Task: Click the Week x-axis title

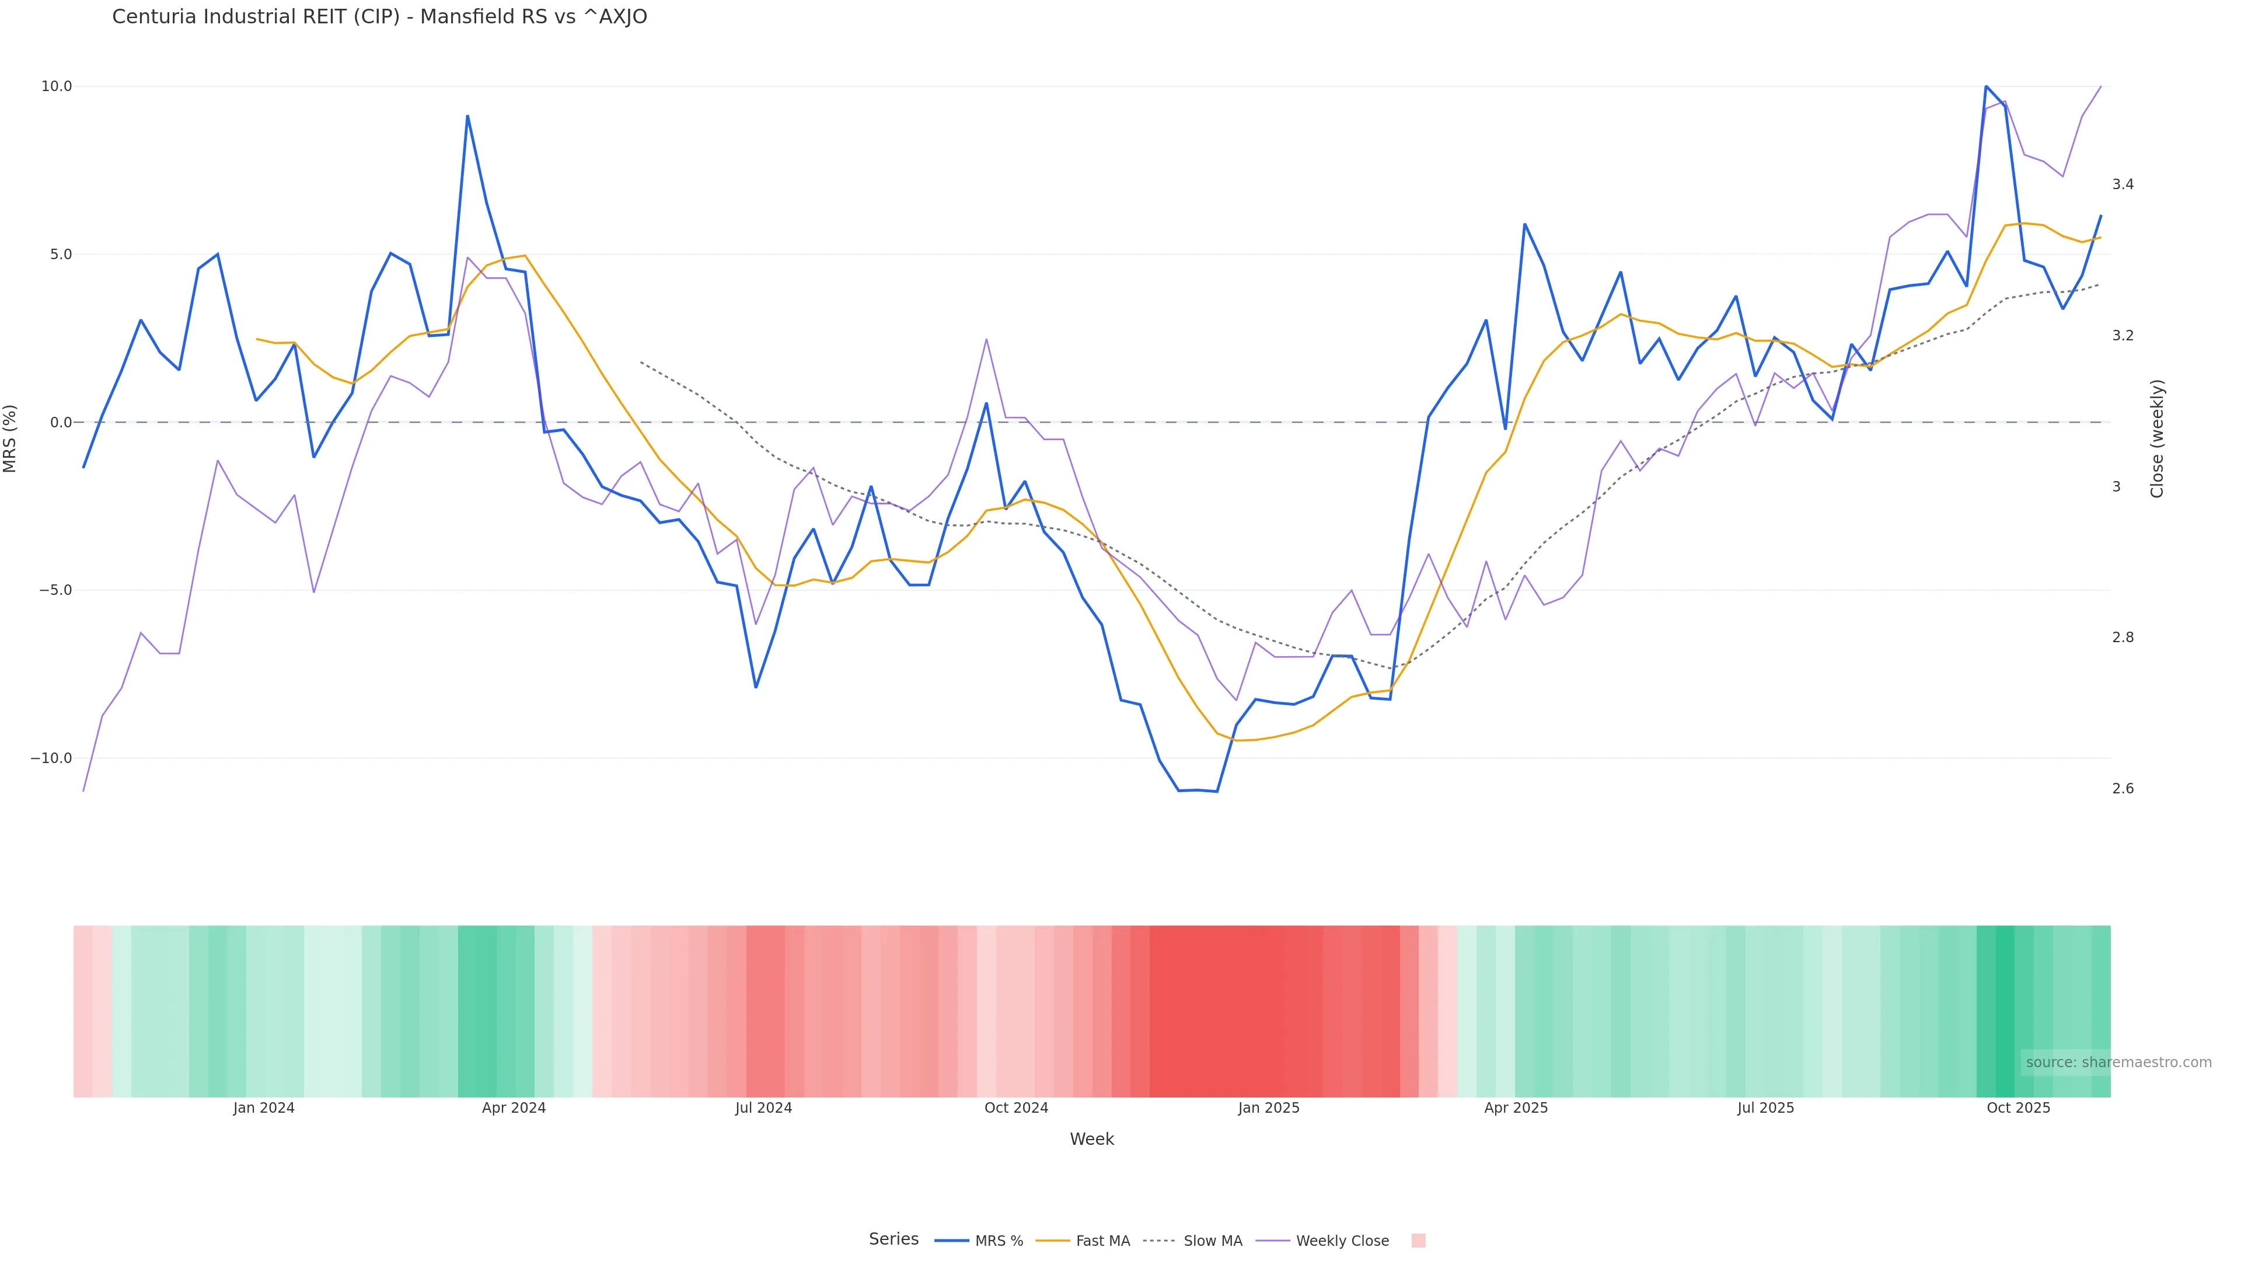Action: coord(1092,1140)
